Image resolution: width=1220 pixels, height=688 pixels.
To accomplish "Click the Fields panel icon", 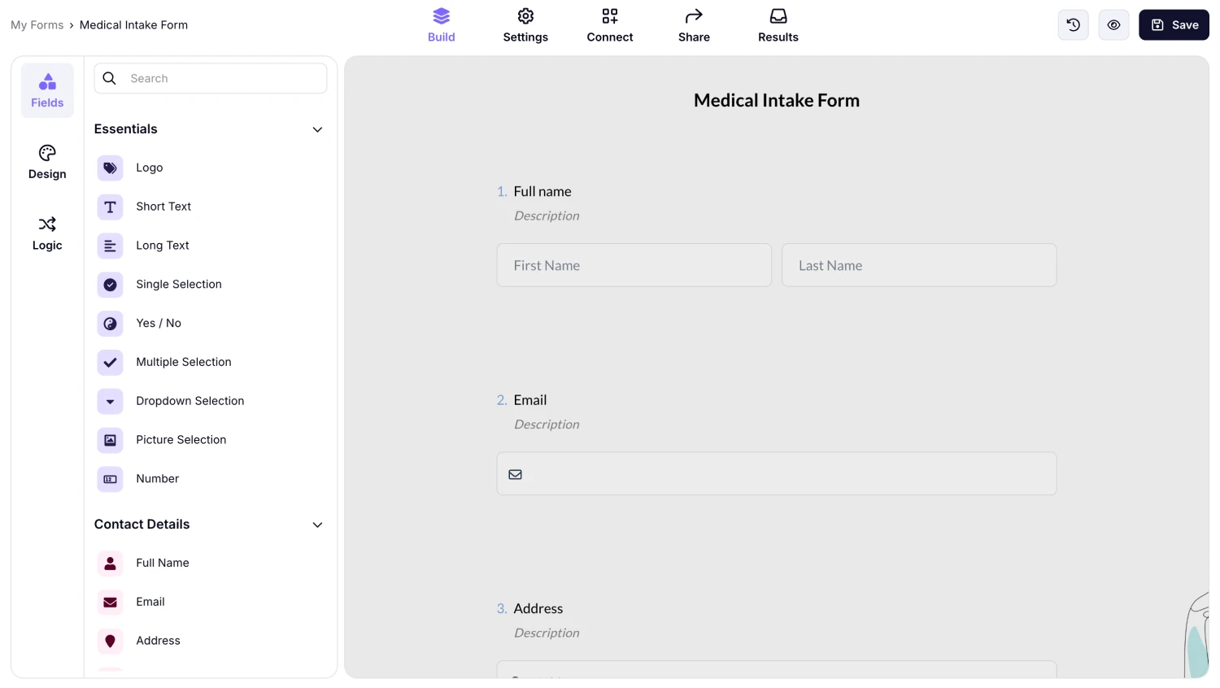I will [46, 89].
